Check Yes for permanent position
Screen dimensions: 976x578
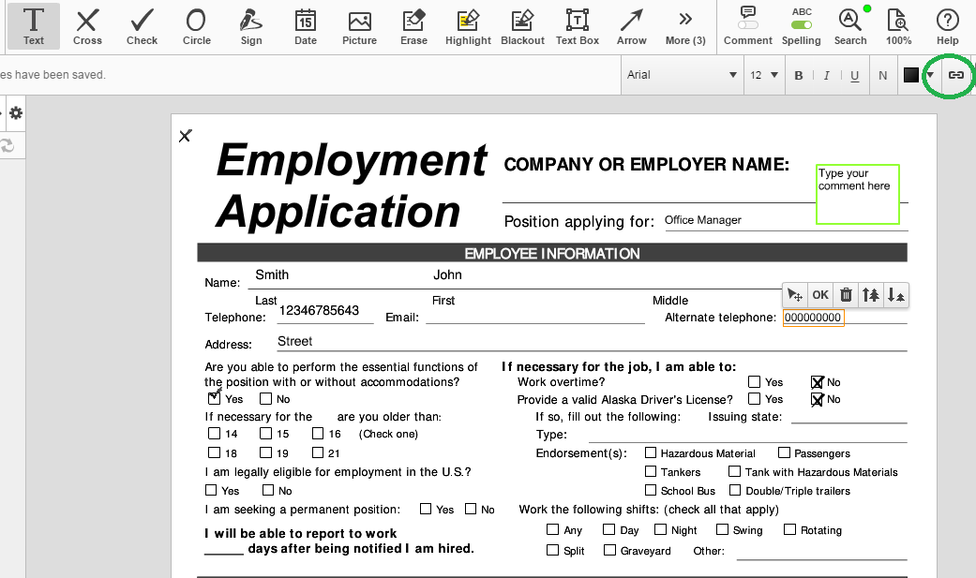click(x=426, y=509)
